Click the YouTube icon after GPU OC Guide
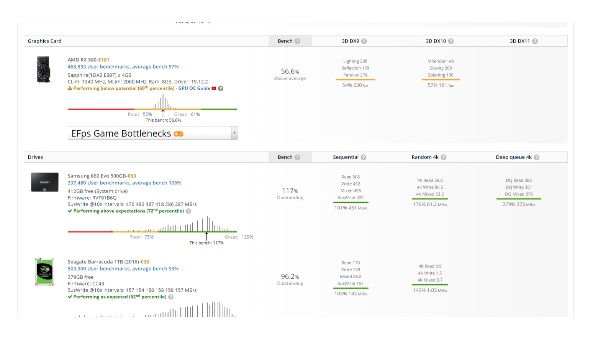This screenshot has width=593, height=343. pos(214,88)
